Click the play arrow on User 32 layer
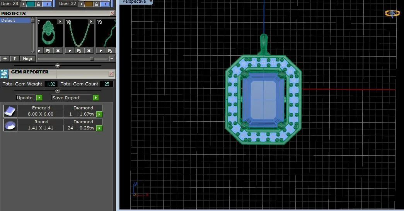The image size is (404, 211). [81, 4]
